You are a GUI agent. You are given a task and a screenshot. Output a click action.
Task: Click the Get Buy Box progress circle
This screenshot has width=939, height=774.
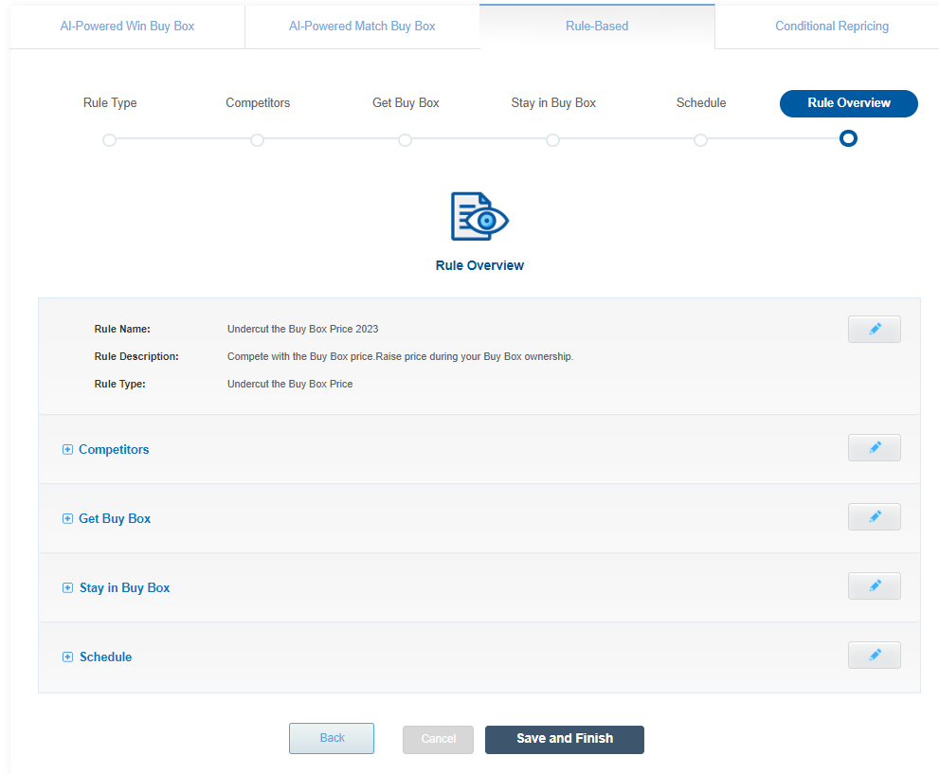click(405, 140)
